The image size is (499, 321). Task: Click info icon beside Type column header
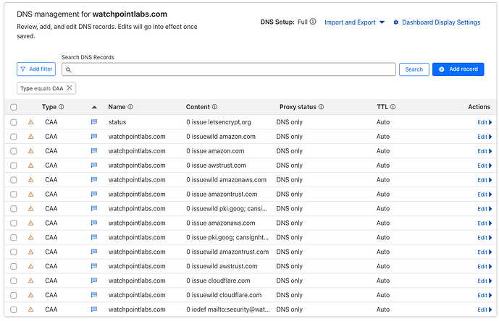[61, 107]
